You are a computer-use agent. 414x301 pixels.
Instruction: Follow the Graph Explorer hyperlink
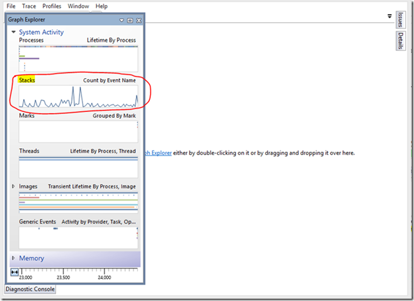(158, 153)
